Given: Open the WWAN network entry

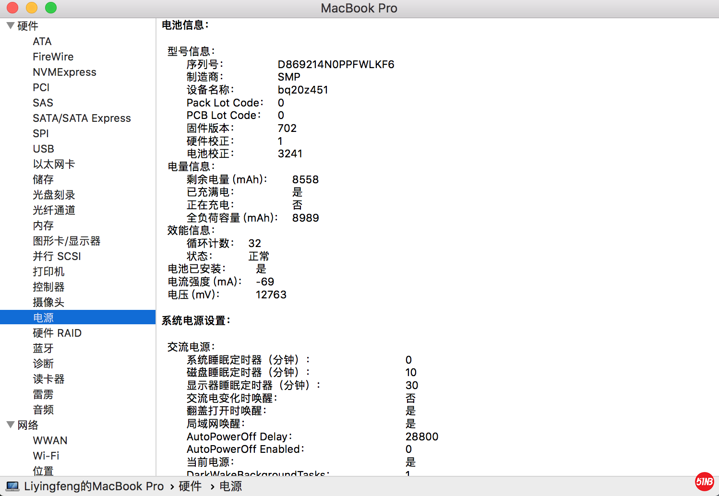Looking at the screenshot, I should coord(50,440).
